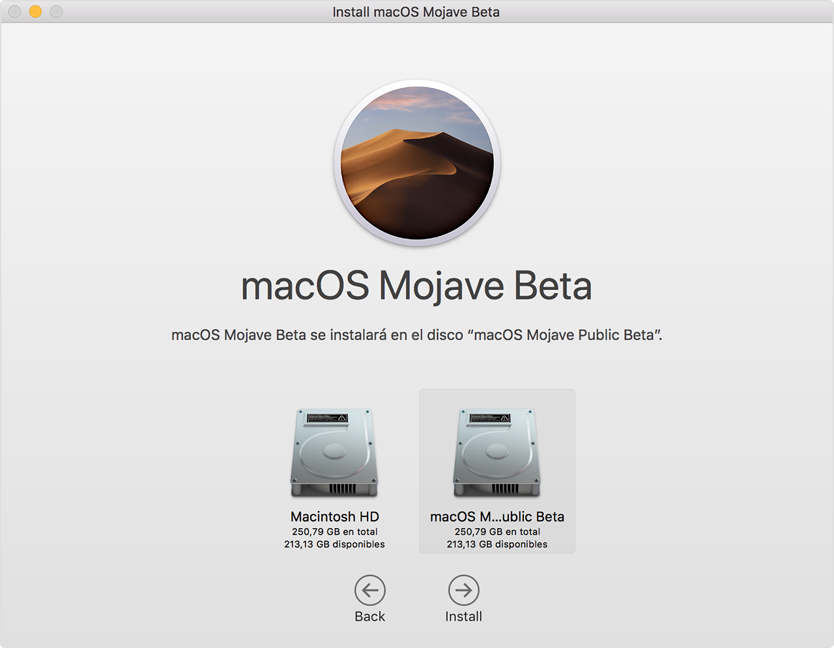
Task: Click the hard drive graphic under Macintosh HD
Action: click(x=335, y=452)
